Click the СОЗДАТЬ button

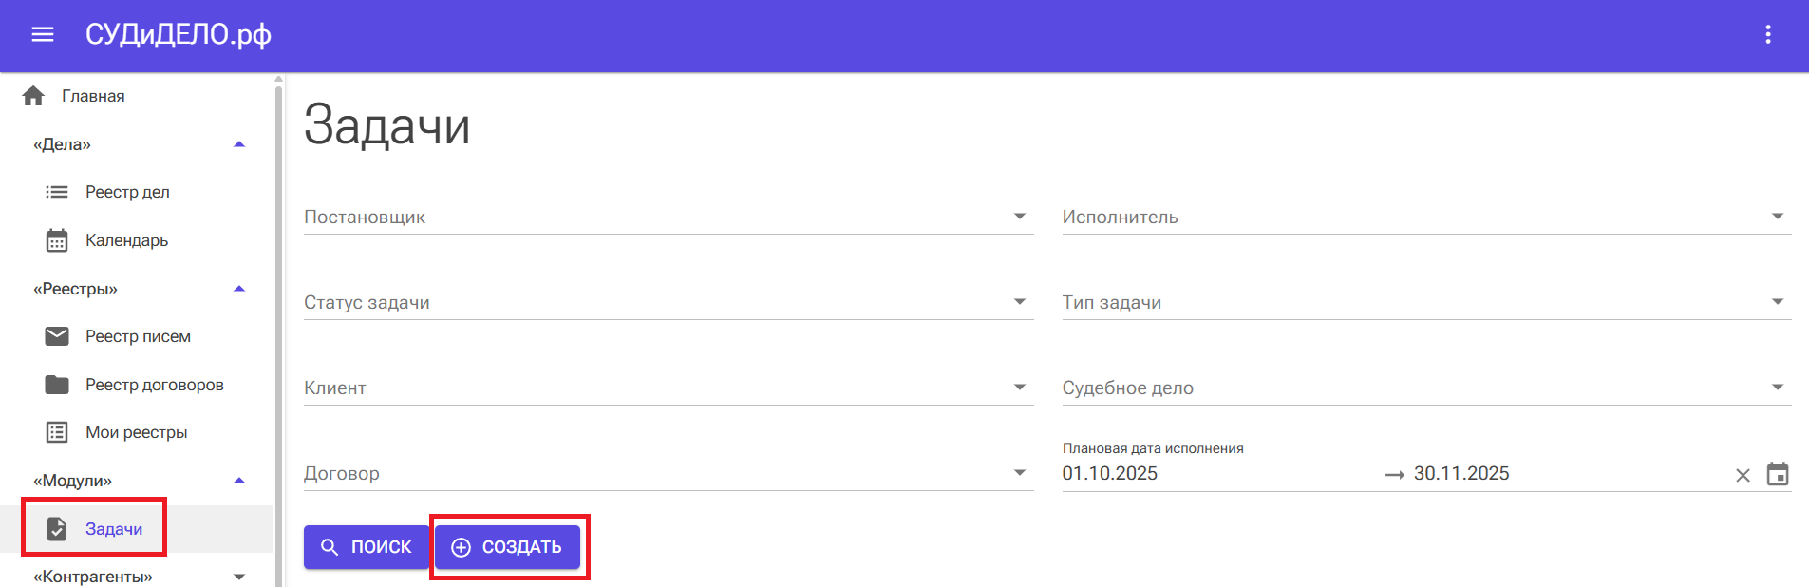(x=507, y=546)
